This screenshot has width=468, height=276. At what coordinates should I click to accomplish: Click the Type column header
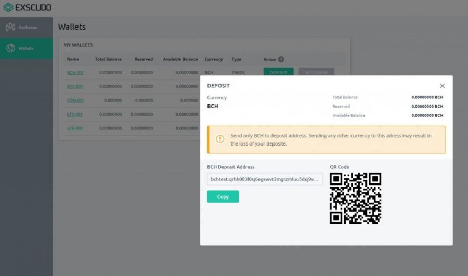pos(237,59)
